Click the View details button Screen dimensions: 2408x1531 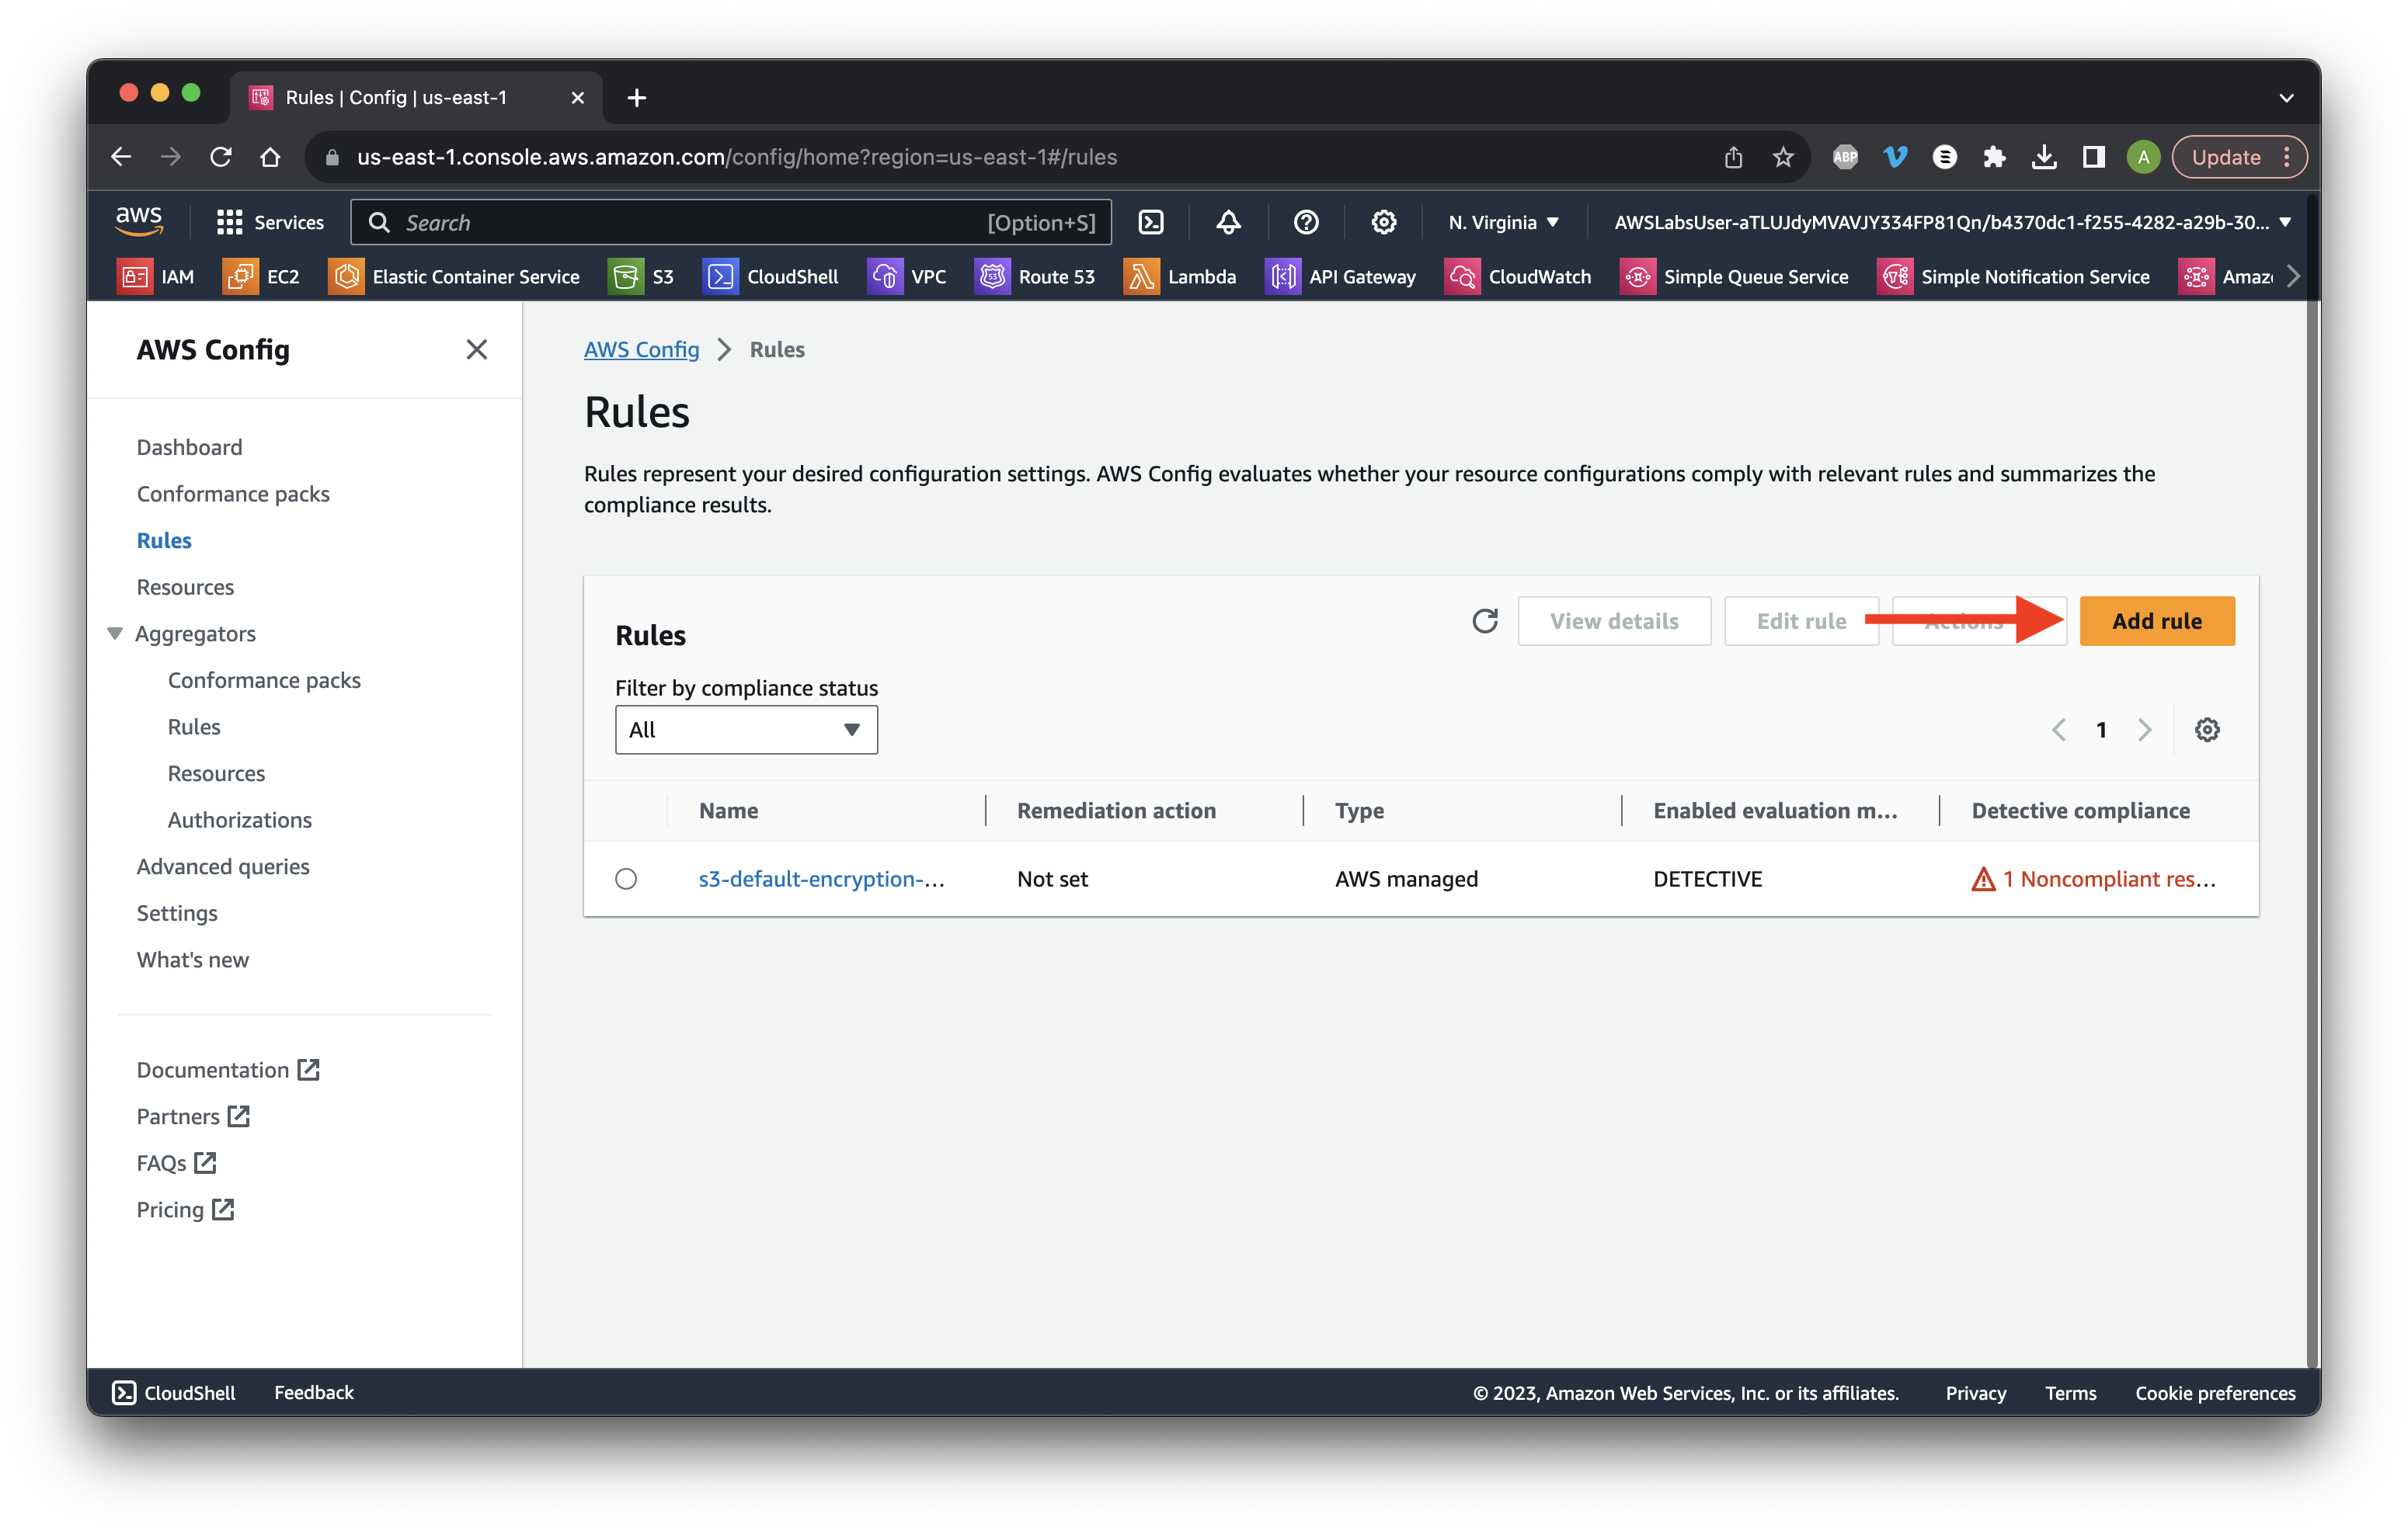point(1613,620)
